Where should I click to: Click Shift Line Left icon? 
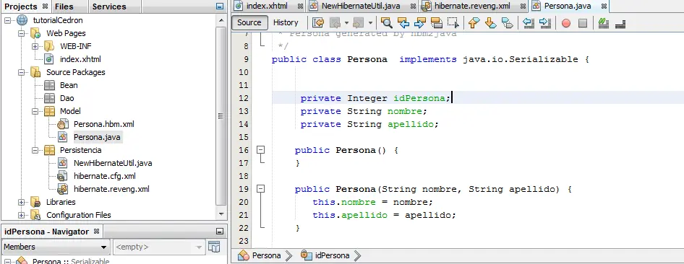pos(529,22)
